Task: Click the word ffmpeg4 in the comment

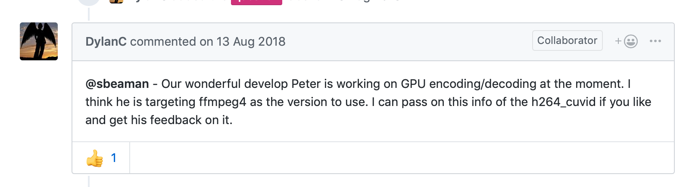Action: tap(222, 102)
